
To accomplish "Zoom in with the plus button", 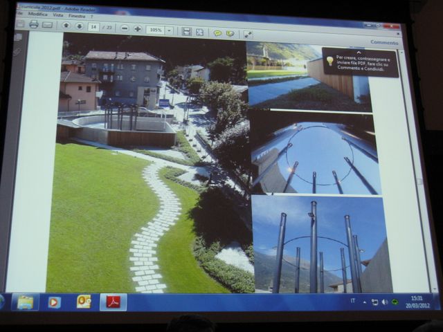I will coord(138,29).
